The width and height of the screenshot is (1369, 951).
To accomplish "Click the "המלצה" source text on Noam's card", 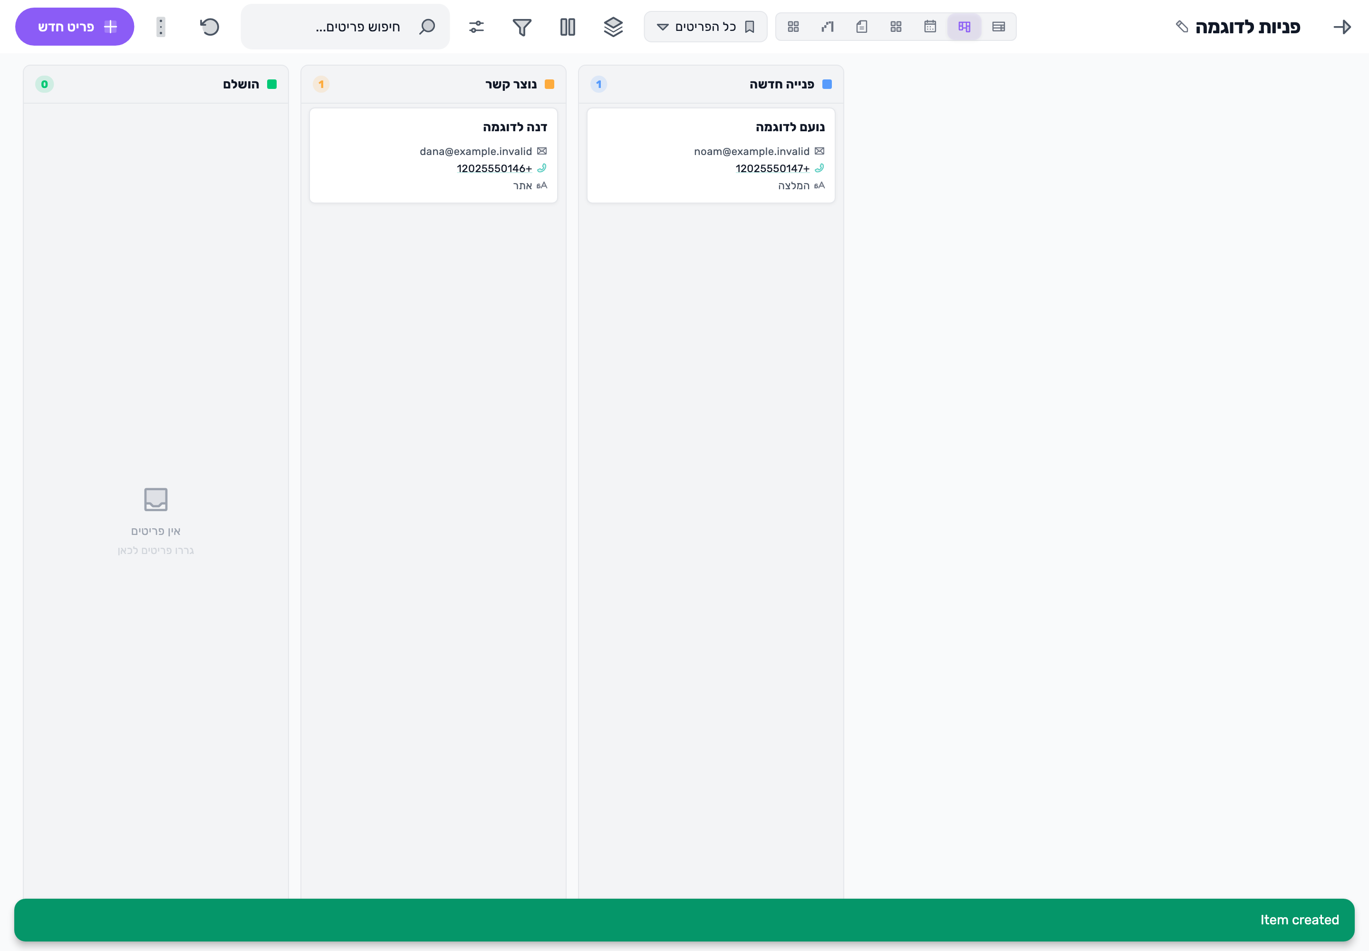I will pos(793,186).
